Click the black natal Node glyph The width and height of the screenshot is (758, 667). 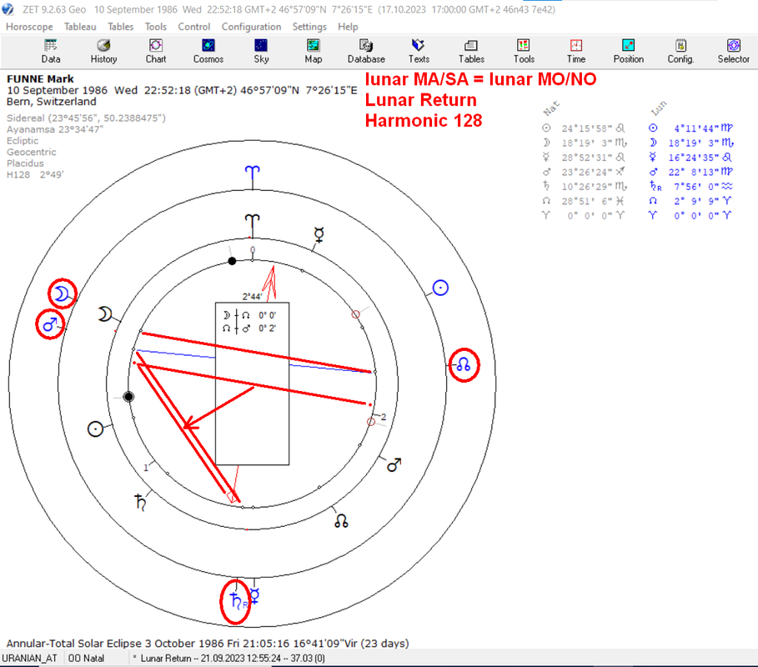tap(341, 520)
